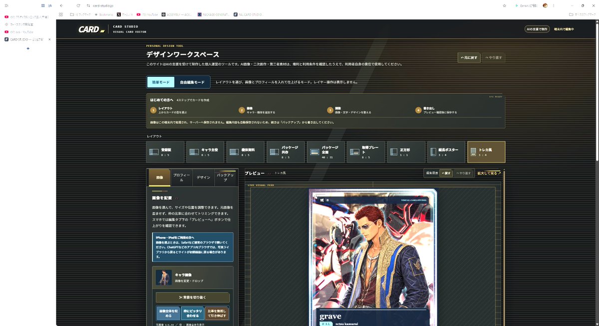Go back with browser back arrow

(x=61, y=5)
